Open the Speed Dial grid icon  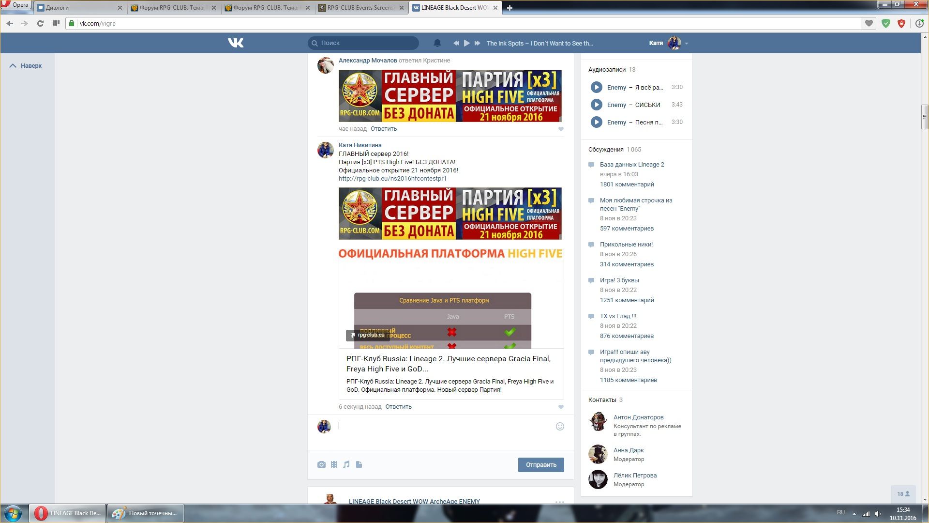pyautogui.click(x=56, y=23)
